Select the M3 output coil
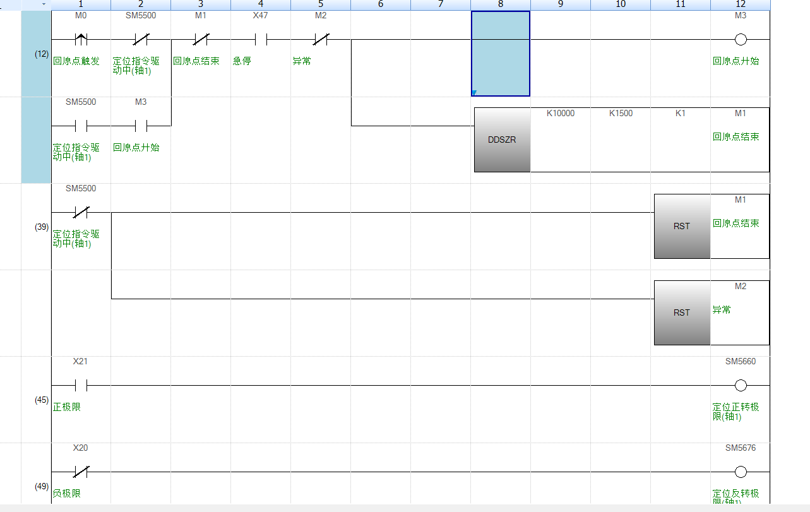This screenshot has width=810, height=512. tap(741, 40)
